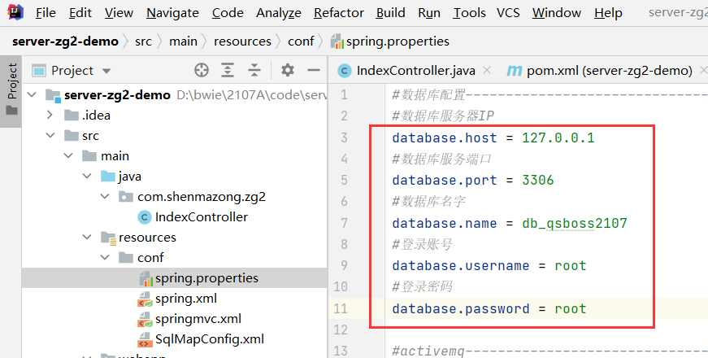Viewport: 708px width, 358px height.
Task: Collapse the server-zg2-demo root node
Action: click(x=32, y=94)
